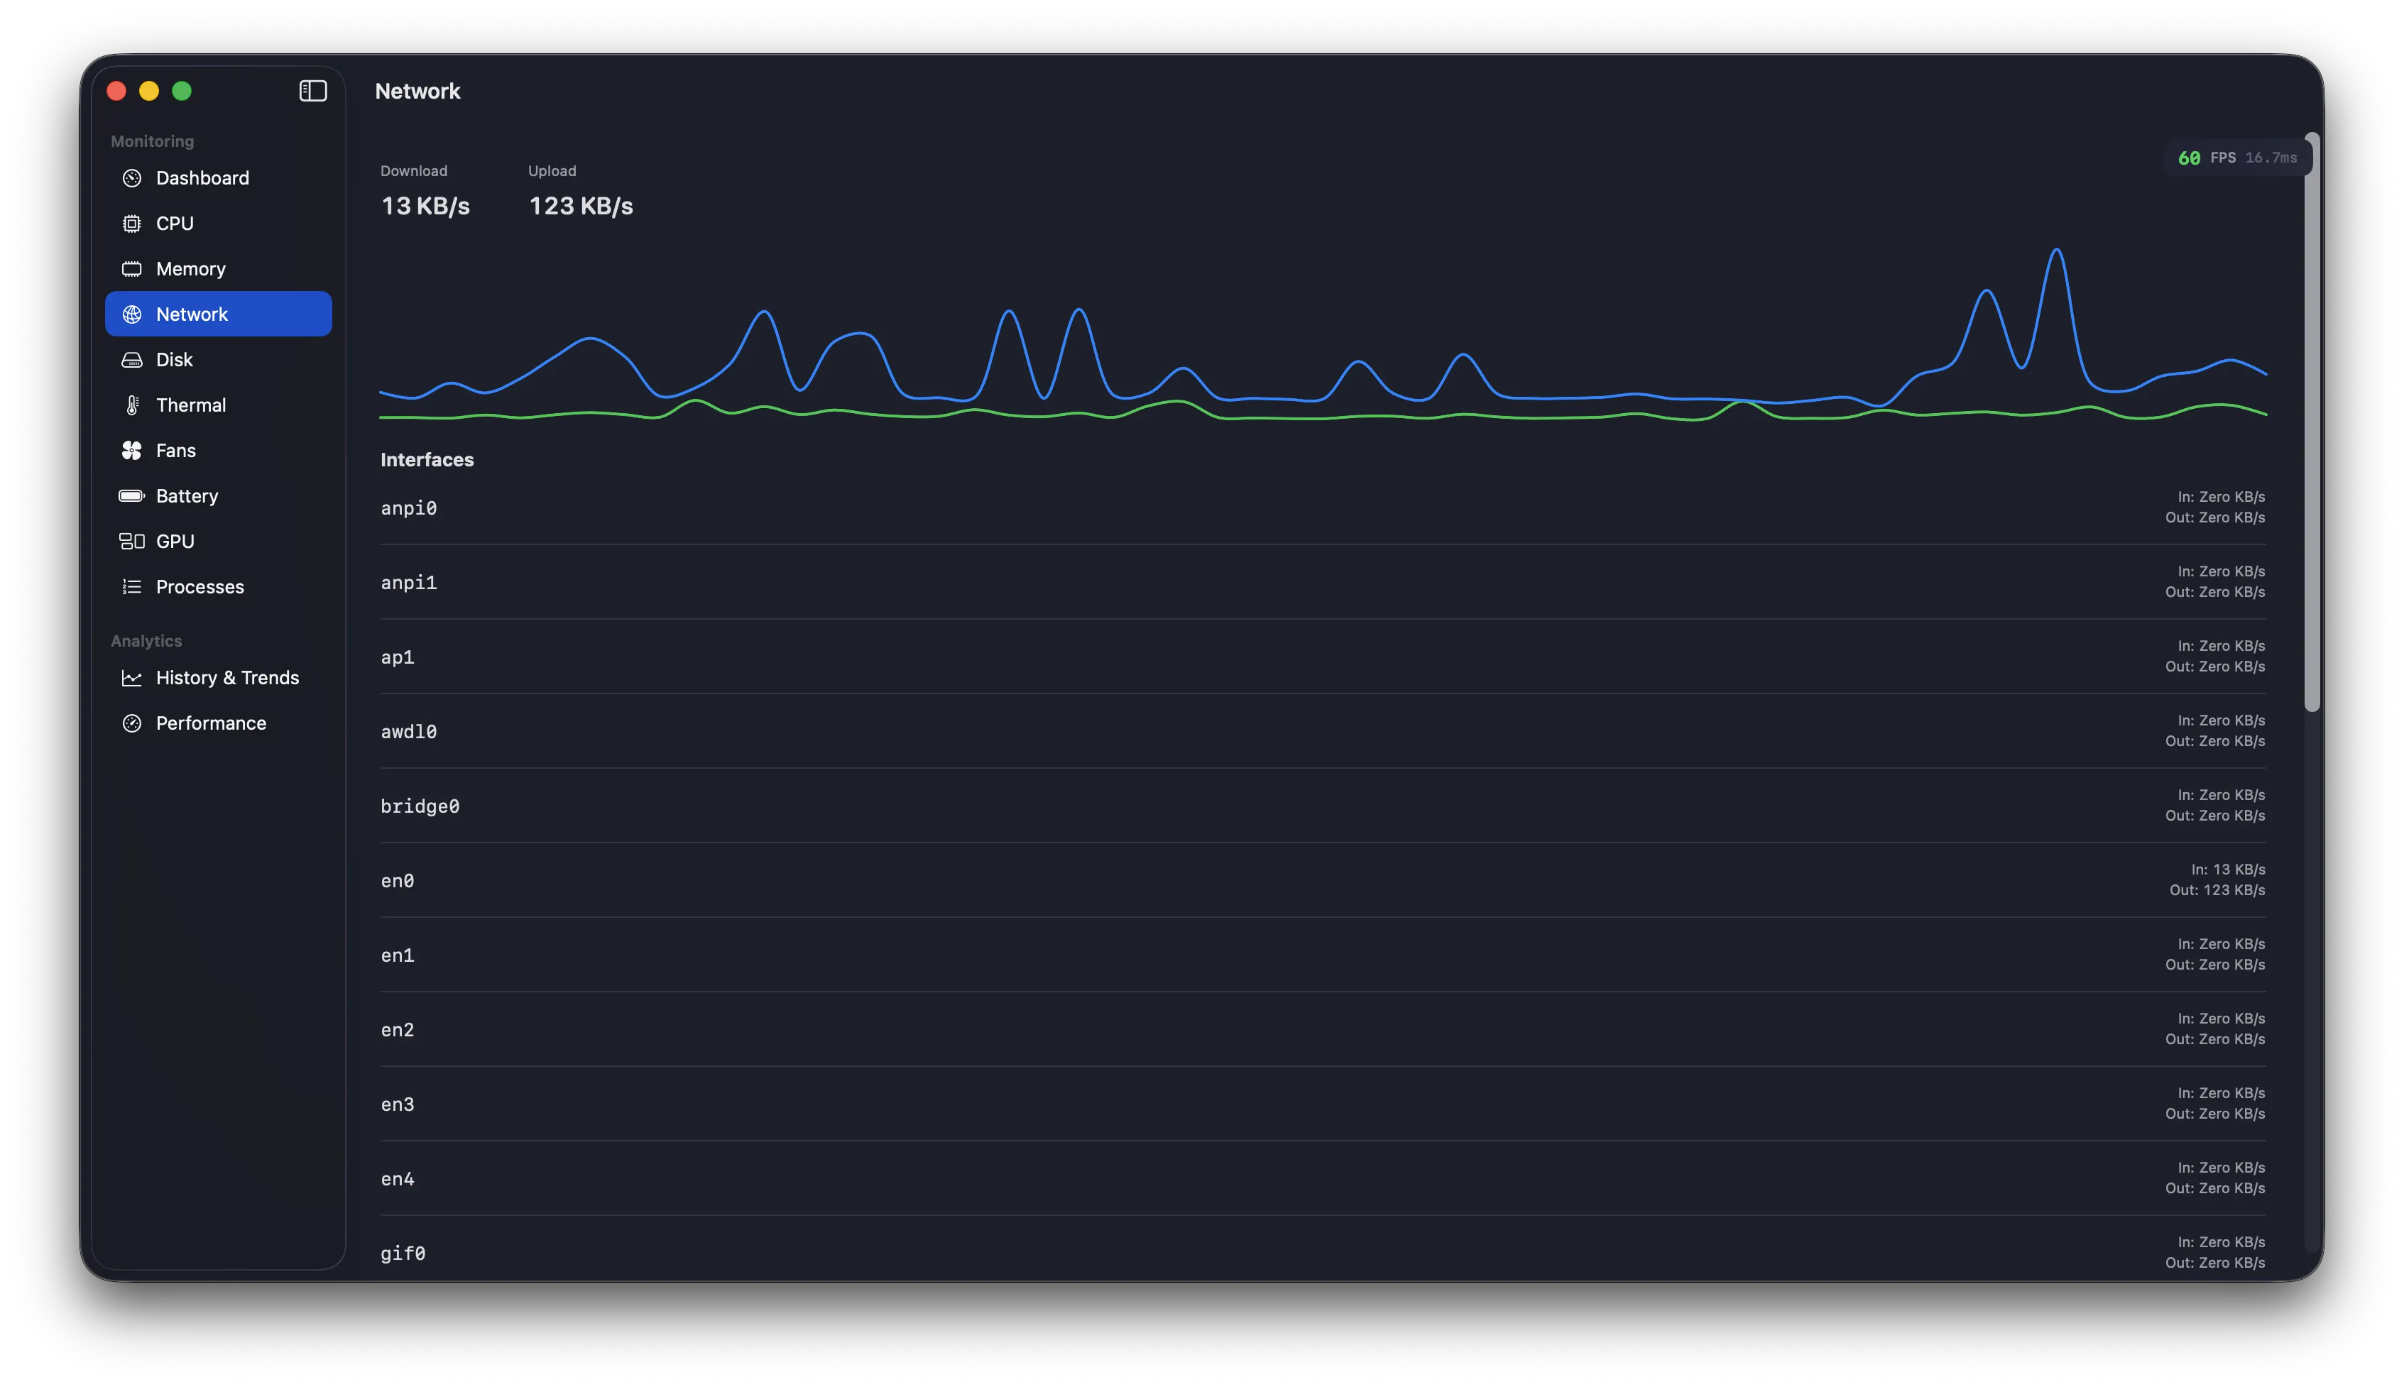The image size is (2404, 1387).
Task: Open the Performance analytics page
Action: click(x=211, y=723)
